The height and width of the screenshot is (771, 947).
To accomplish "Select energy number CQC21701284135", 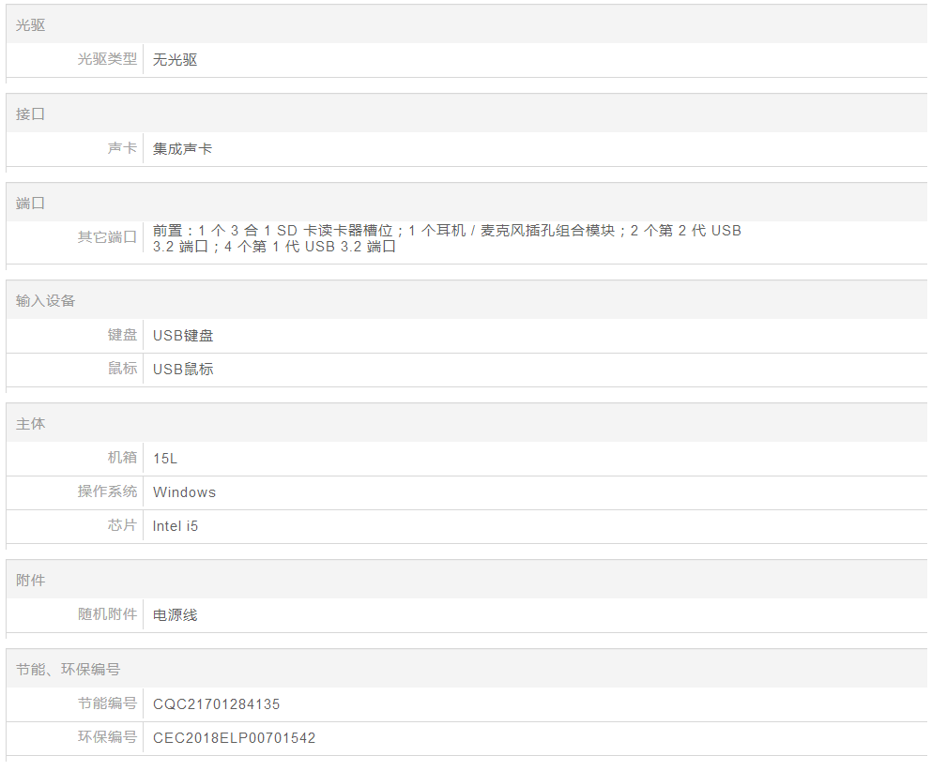I will [216, 704].
